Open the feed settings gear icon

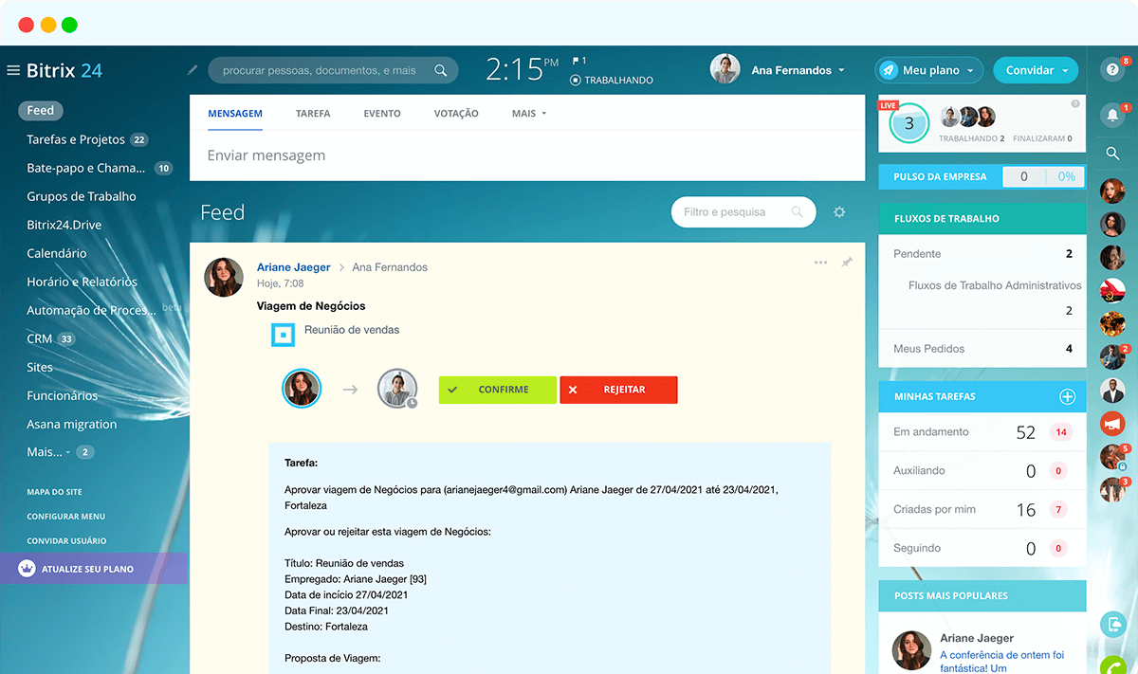tap(839, 212)
